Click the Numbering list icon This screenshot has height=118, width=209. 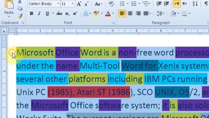[134, 4]
